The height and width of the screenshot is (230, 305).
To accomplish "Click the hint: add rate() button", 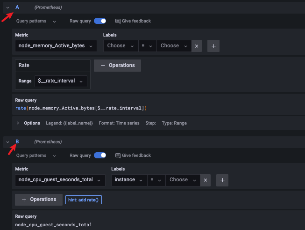I will click(x=84, y=200).
